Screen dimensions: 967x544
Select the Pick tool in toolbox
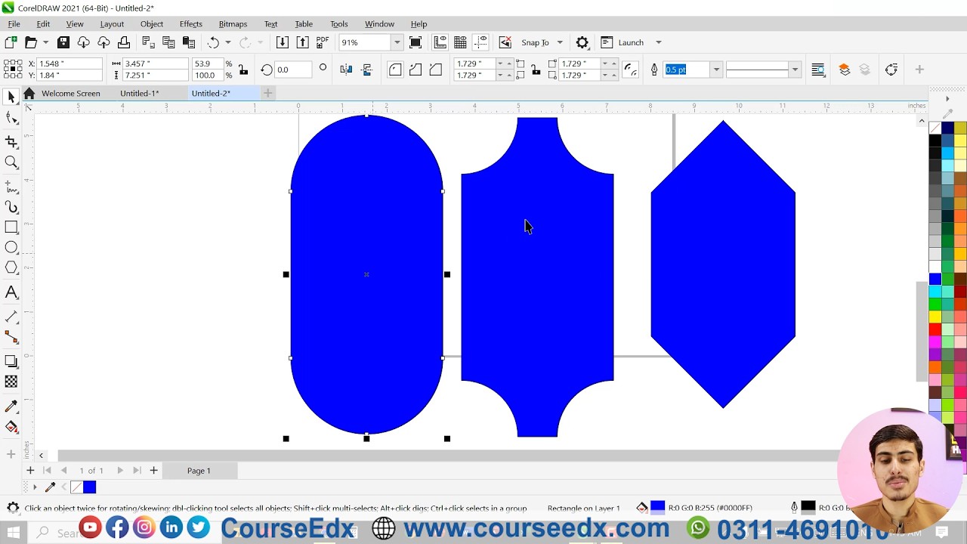pos(11,97)
